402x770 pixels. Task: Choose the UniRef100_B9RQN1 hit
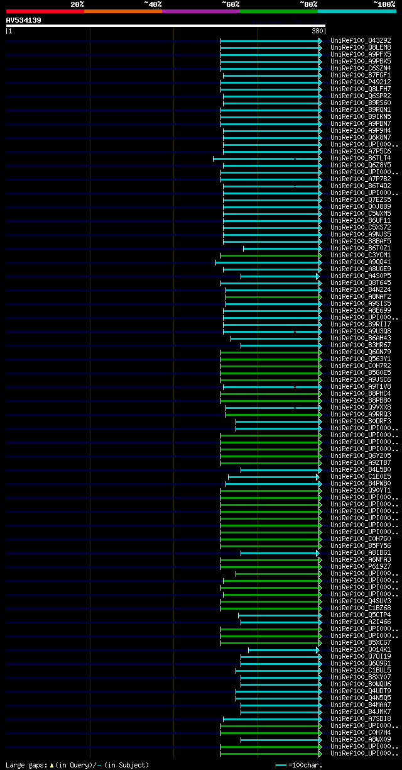(361, 109)
